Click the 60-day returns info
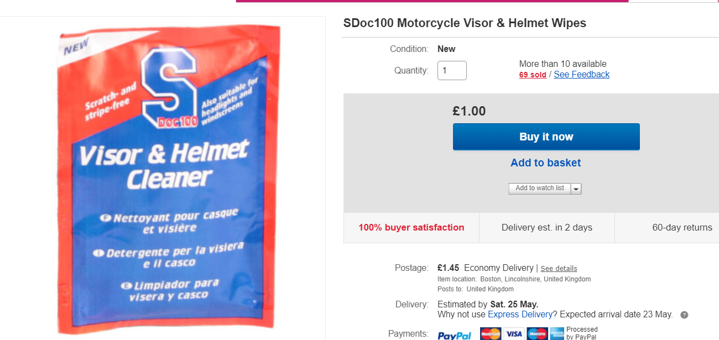The image size is (719, 340). (682, 227)
